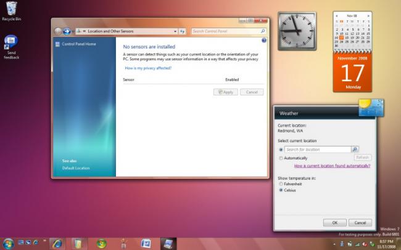Open the Default Location link
401x250 pixels.
click(76, 168)
